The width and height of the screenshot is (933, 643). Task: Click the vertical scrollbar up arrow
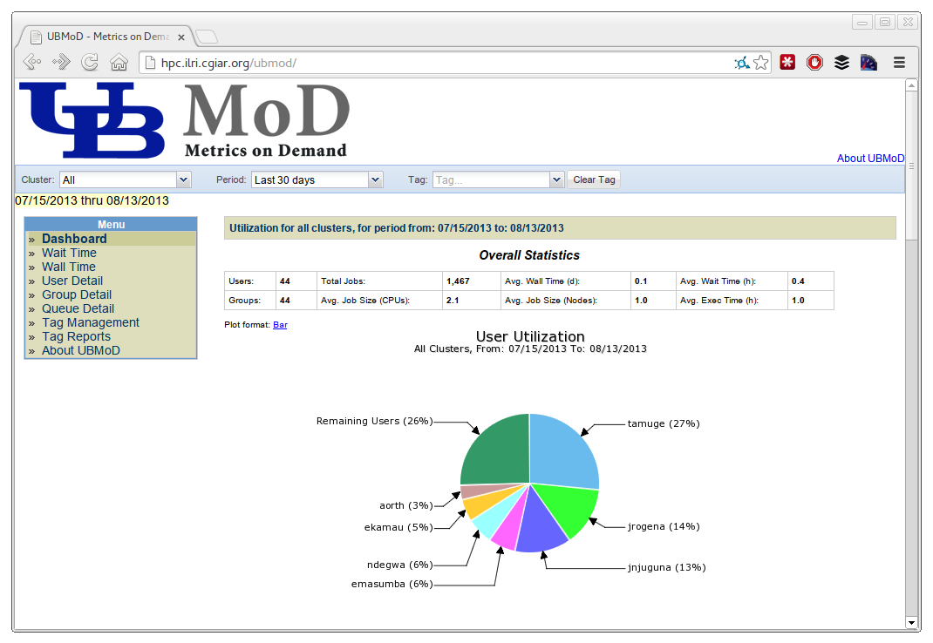click(x=911, y=85)
